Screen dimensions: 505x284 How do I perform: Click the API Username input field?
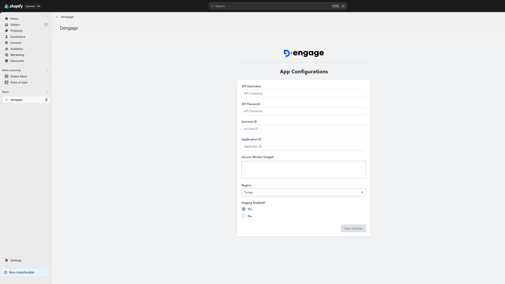pyautogui.click(x=303, y=93)
